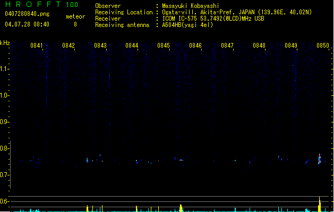Click the Receiving Location value Ogata-vill. Akita-Pref.
This screenshot has width=334, height=212.
tap(200, 12)
